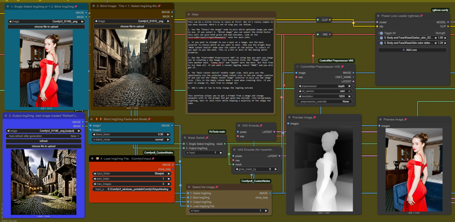Click the cobblestone street image in Blind Image node
Screen dimensions: 455x222
pos(132,68)
